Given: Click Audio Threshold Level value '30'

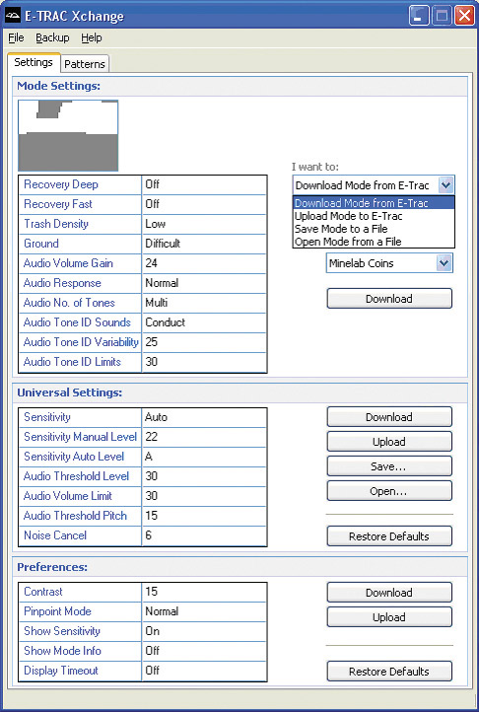Looking at the screenshot, I should 204,476.
